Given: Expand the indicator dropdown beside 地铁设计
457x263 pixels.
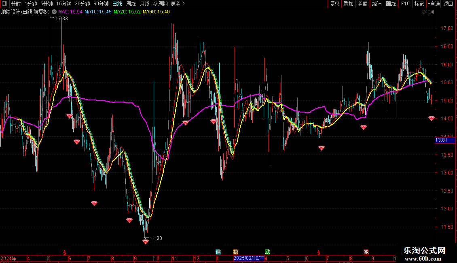Looking at the screenshot, I should tap(54, 12).
